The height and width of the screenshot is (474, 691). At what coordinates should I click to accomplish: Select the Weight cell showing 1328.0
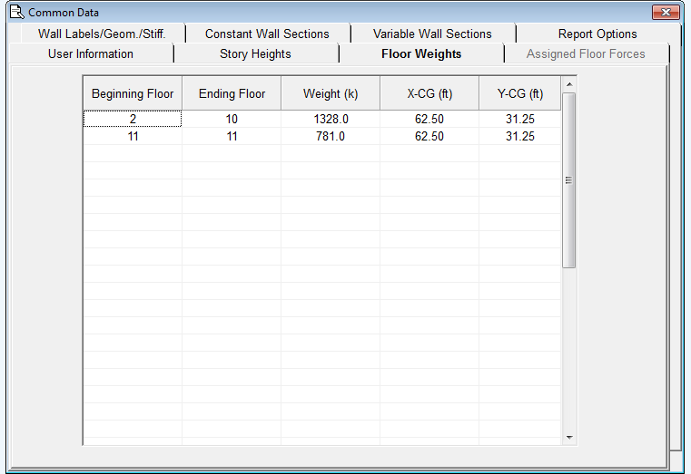(331, 119)
